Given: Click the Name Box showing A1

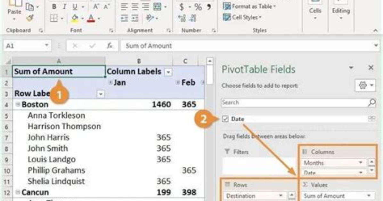Looking at the screenshot, I should (24, 46).
